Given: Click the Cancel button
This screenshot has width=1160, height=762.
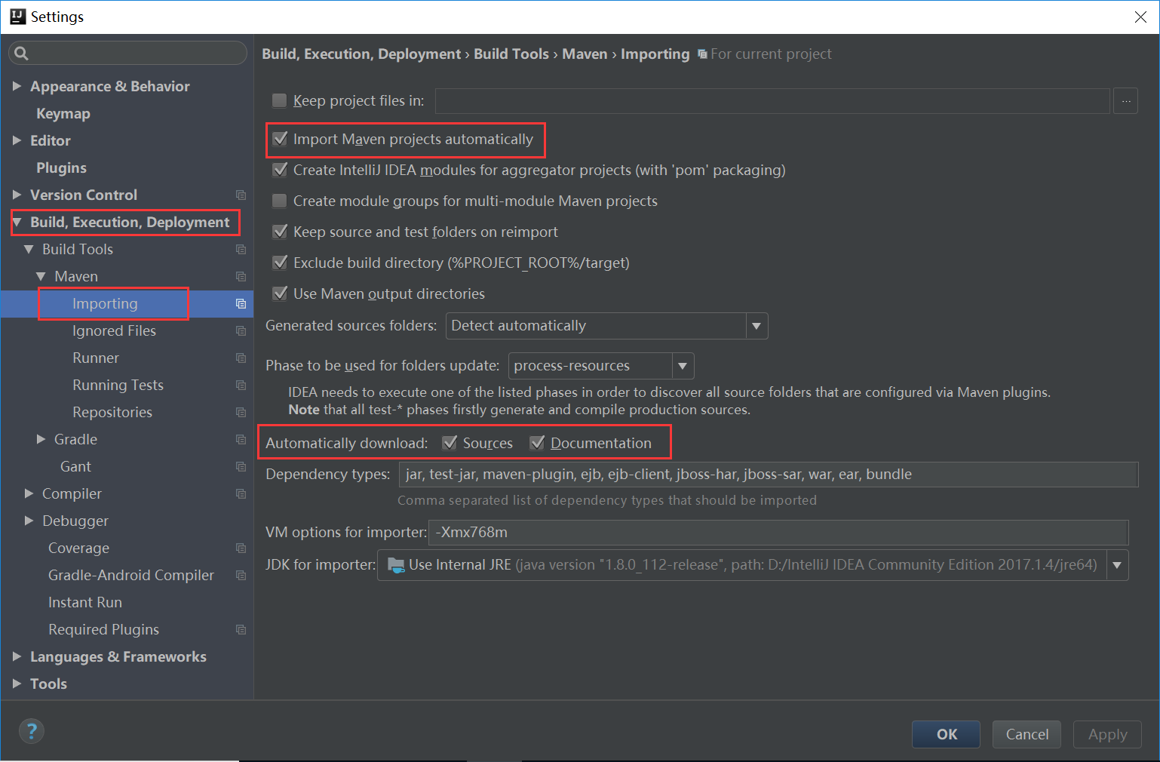Looking at the screenshot, I should (x=1027, y=734).
